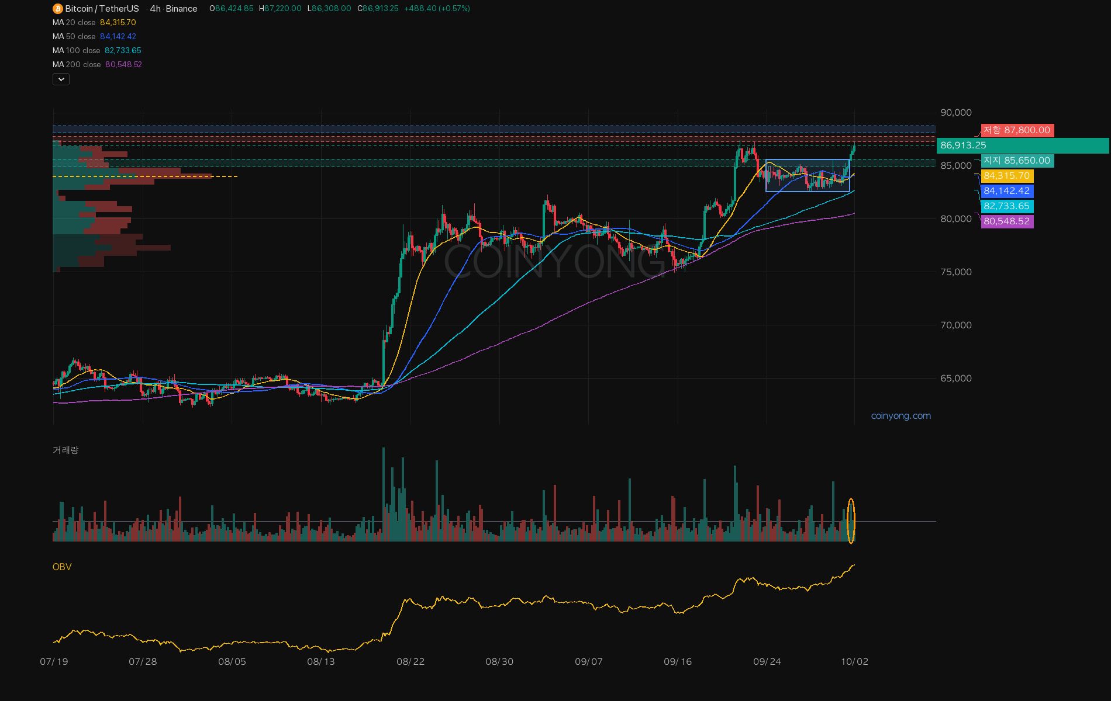Click the MA 20 close indicator legend

tap(94, 23)
